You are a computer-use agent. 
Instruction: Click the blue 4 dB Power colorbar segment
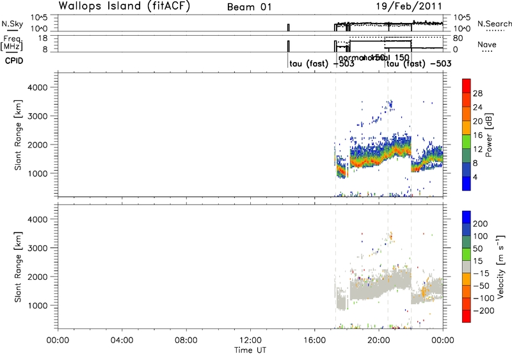pyautogui.click(x=467, y=183)
